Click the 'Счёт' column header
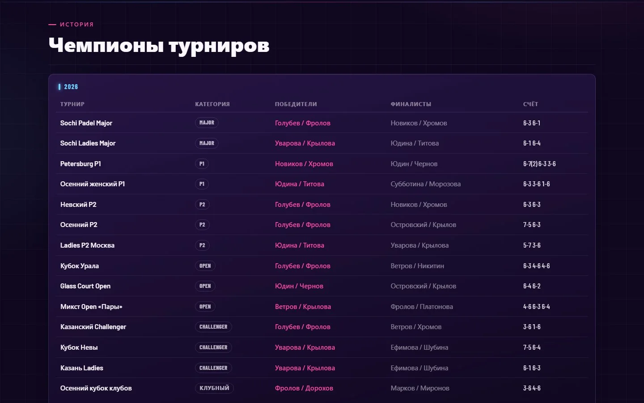644x403 pixels. (531, 104)
